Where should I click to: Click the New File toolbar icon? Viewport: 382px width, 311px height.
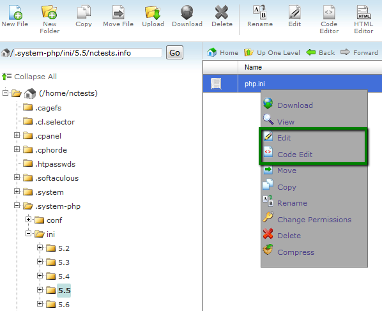click(15, 12)
